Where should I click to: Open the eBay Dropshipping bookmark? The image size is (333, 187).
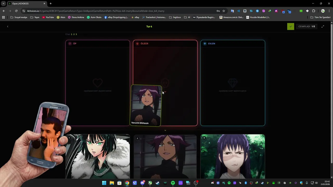coord(116,17)
